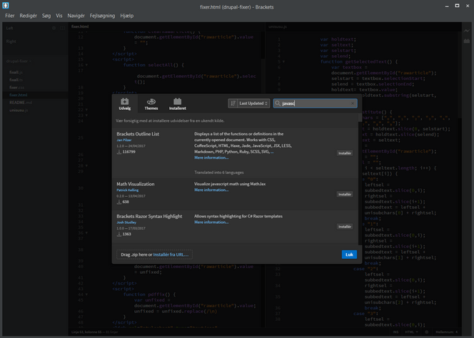Collapse code fold at line 28 in fixer.html
The width and height of the screenshot is (474, 338).
pyautogui.click(x=86, y=166)
